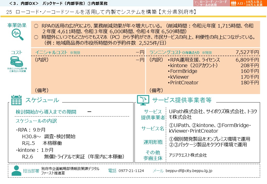Click the slide title mentioning 大分県別府市
Image resolution: width=267 pixels, height=184 pixels.
(x=101, y=12)
